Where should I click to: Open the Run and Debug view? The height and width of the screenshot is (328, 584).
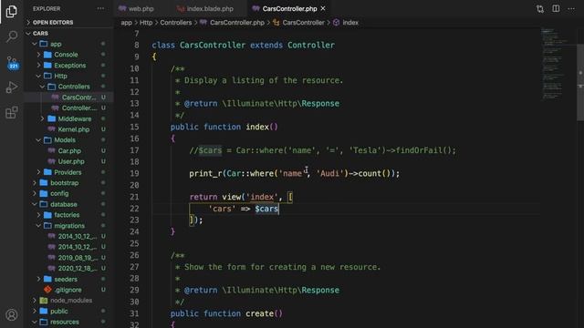(12, 87)
